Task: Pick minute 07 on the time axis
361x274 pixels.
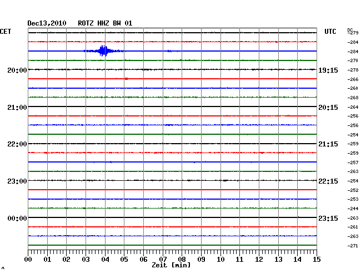Action: pyautogui.click(x=163, y=260)
